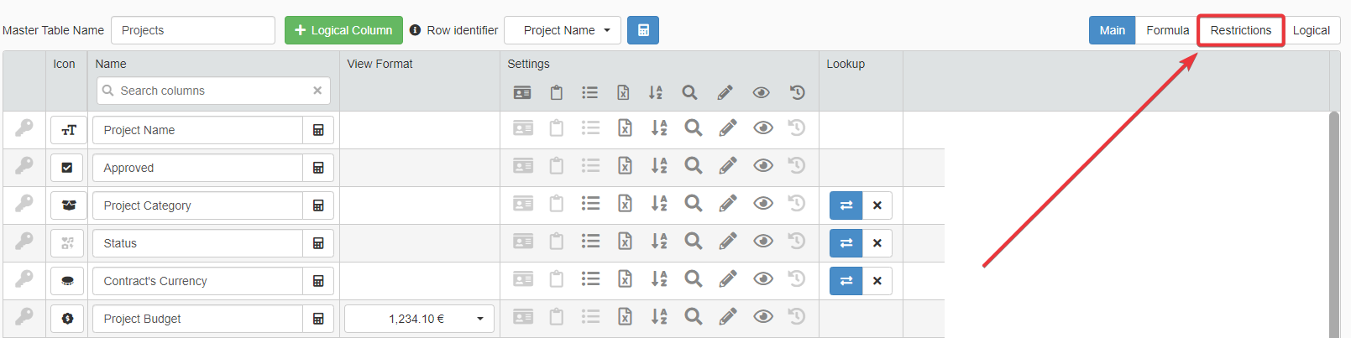Toggle the header eye icon in Settings
This screenshot has width=1351, height=338.
point(761,92)
